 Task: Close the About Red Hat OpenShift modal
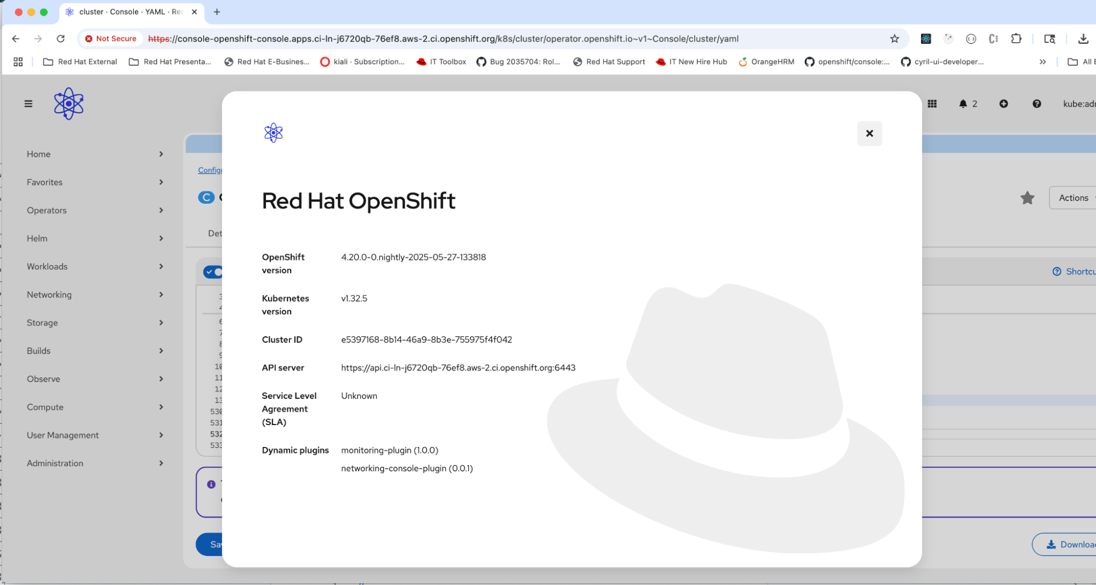click(869, 133)
